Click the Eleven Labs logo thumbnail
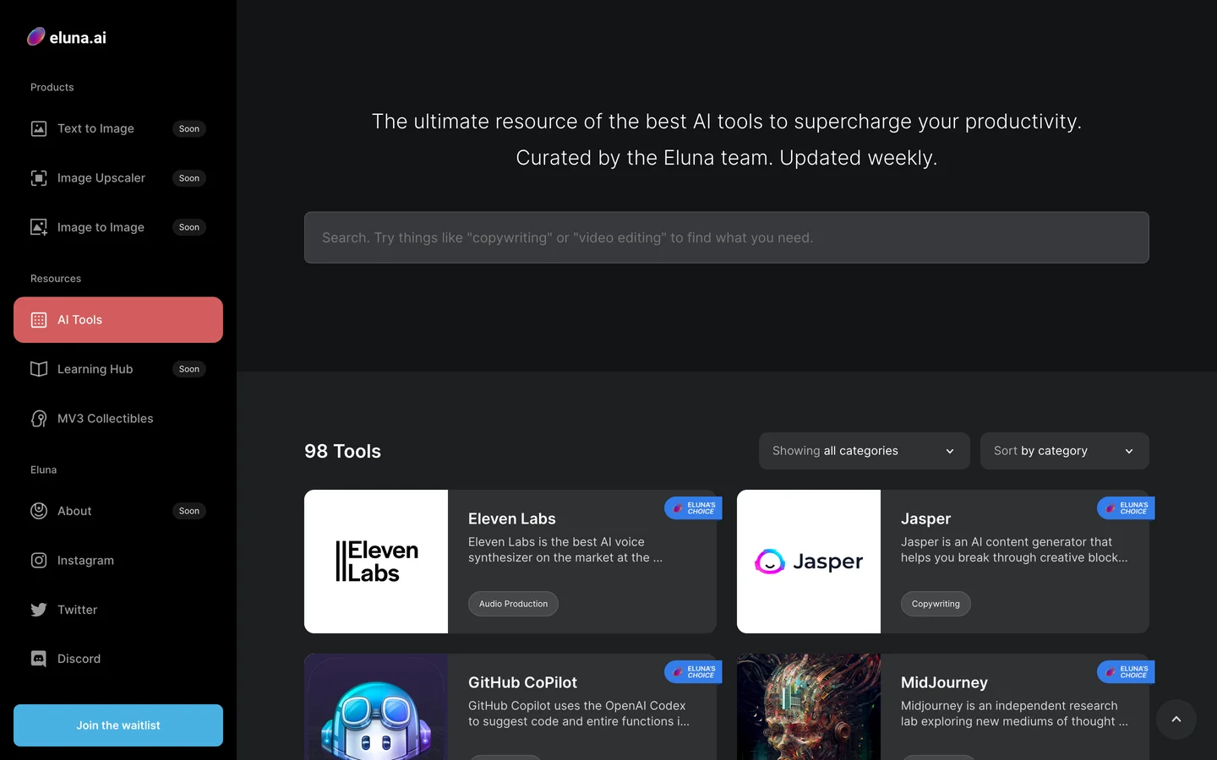Screen dimensions: 1217x760 [x=376, y=562]
